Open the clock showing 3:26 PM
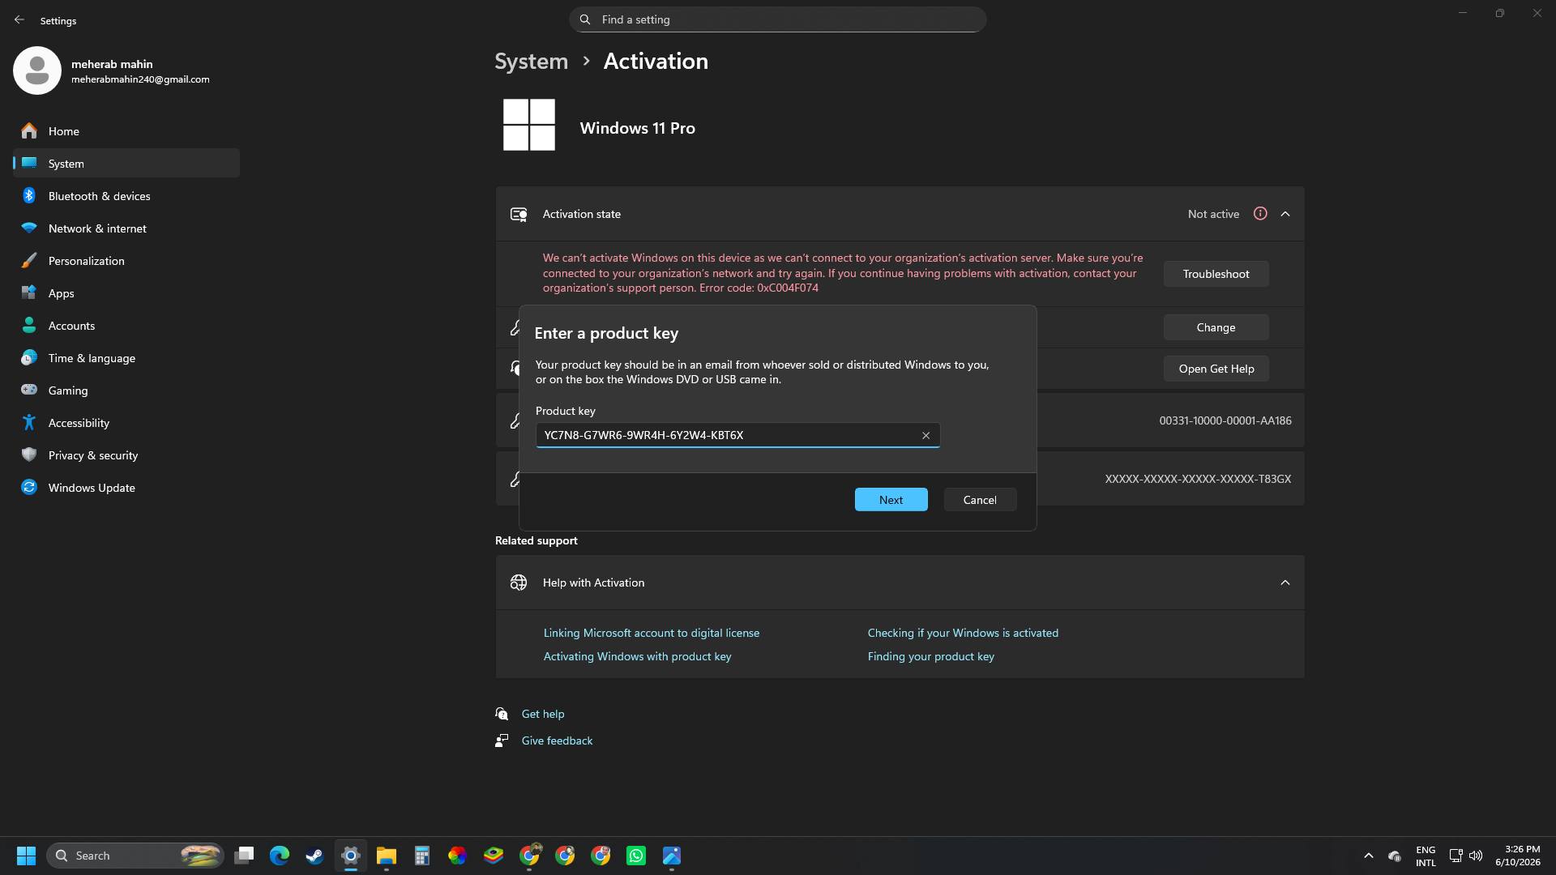The image size is (1556, 875). (1518, 856)
